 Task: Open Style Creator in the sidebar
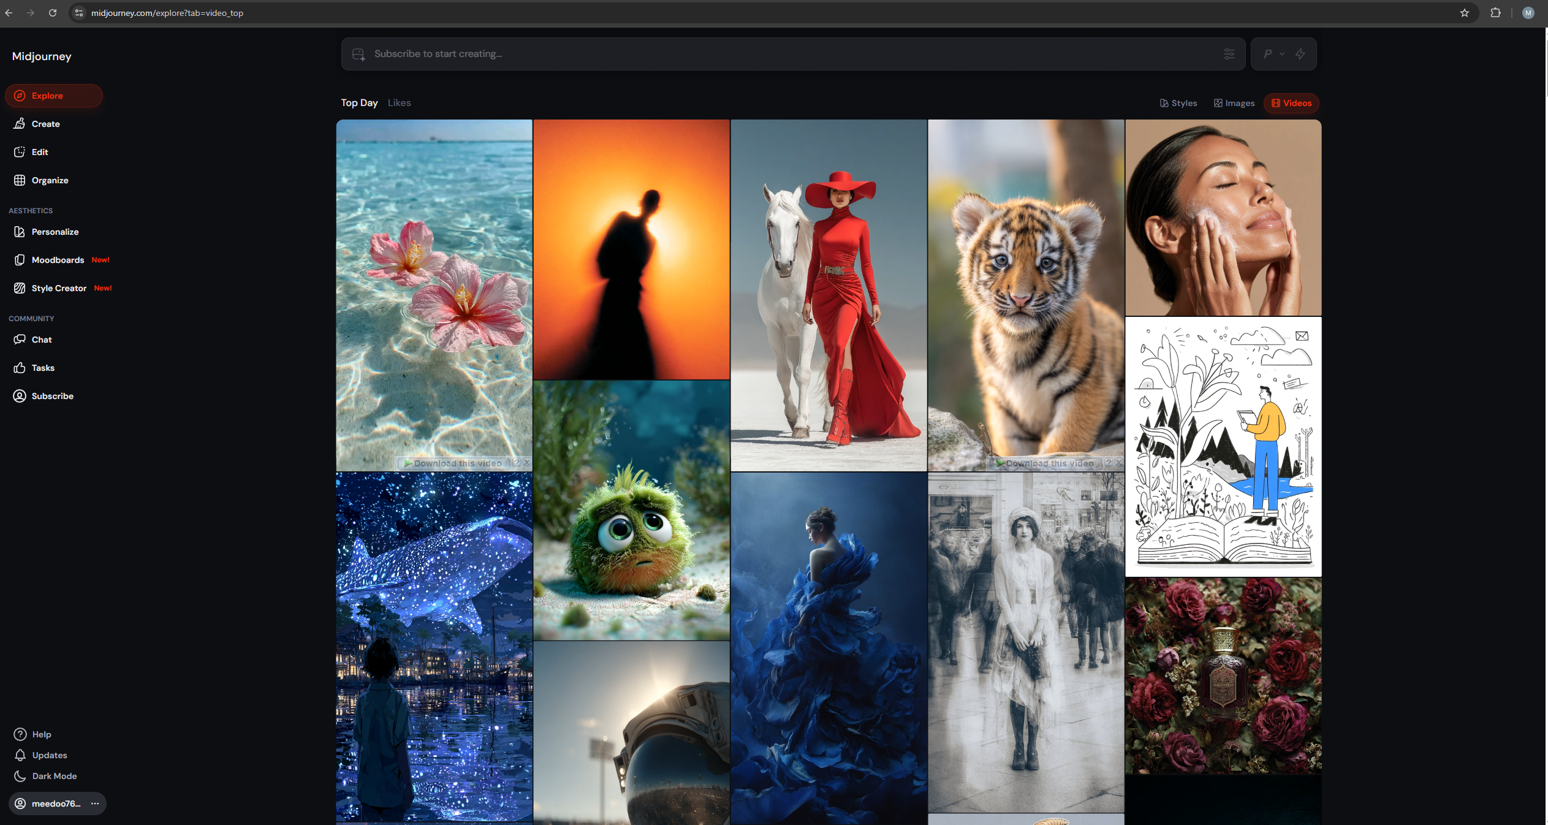59,288
